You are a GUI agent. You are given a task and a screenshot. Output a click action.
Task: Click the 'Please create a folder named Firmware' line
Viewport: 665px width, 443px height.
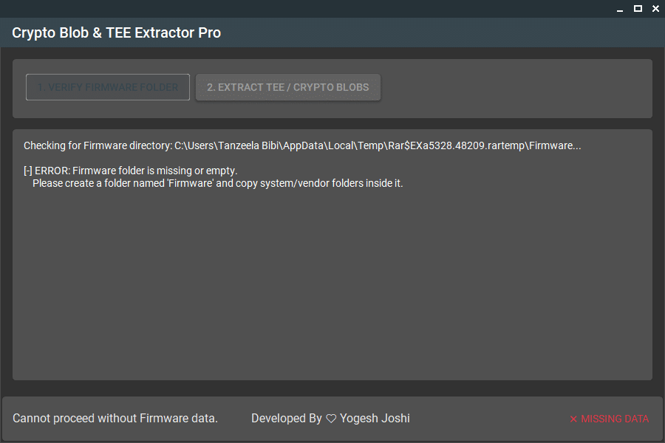pos(217,183)
